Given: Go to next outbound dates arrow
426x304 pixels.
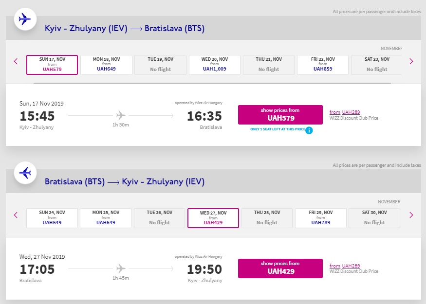Looking at the screenshot, I should 411,61.
